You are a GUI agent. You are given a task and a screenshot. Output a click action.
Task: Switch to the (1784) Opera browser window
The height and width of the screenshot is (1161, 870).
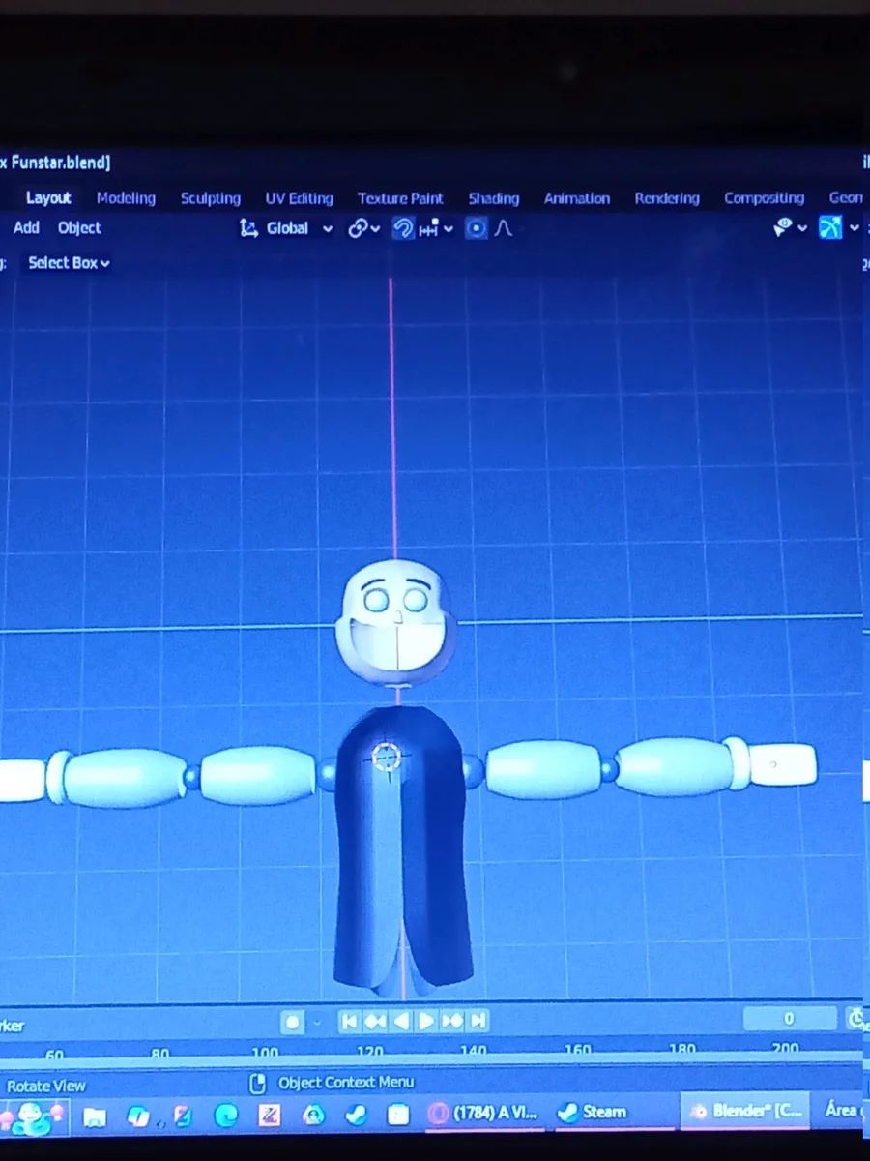(484, 1114)
